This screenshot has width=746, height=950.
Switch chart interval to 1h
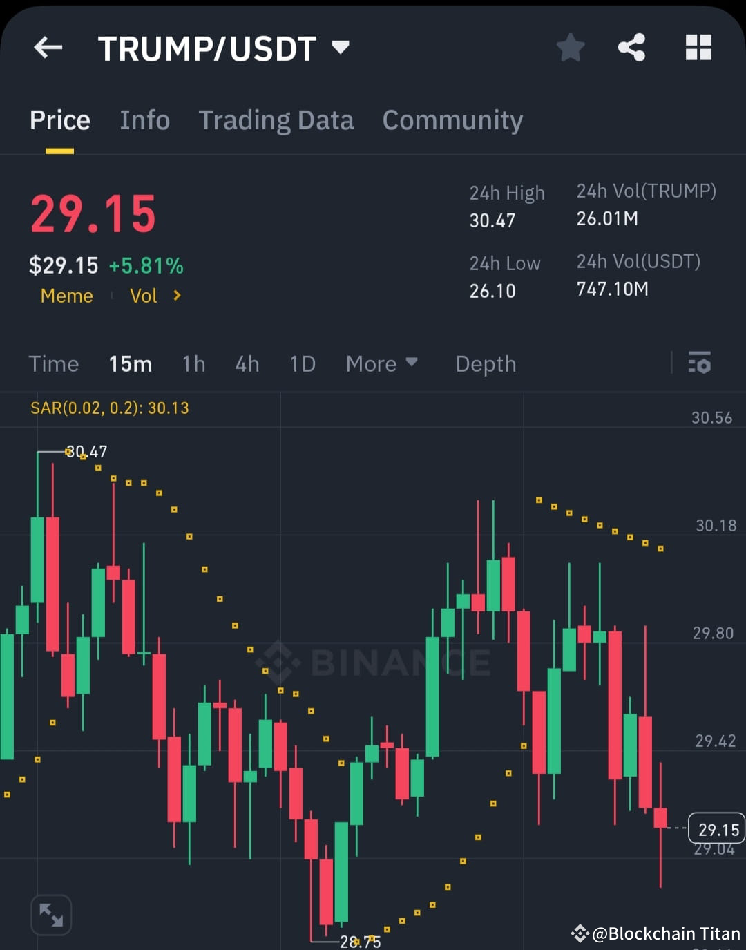(x=193, y=363)
